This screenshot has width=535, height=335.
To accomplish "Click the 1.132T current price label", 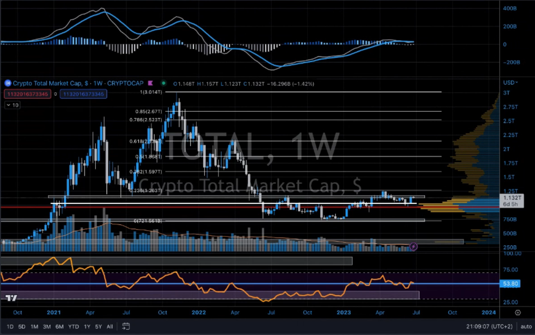I will pyautogui.click(x=512, y=198).
